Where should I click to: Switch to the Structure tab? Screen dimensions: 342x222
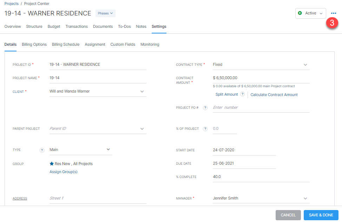[x=34, y=26]
